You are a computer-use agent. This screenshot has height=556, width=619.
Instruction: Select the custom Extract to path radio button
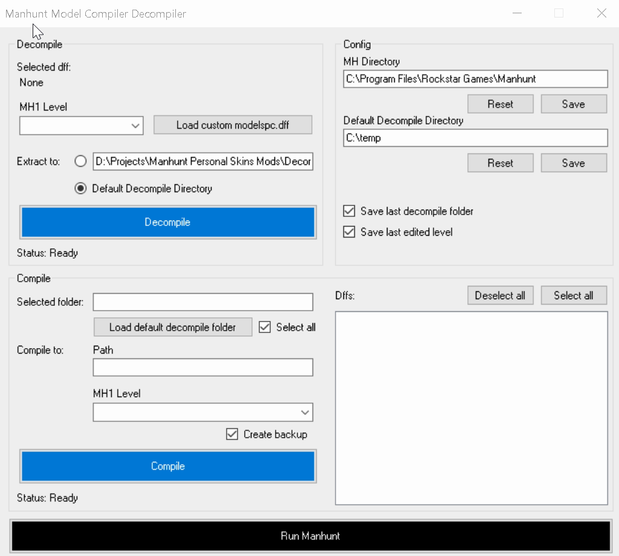[80, 161]
